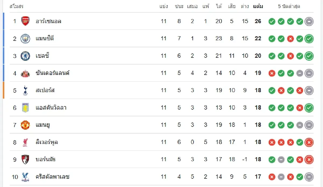Click the Manchester United club crest
The image size is (323, 187).
point(25,125)
